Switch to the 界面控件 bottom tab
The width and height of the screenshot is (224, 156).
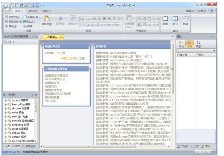pyautogui.click(x=29, y=146)
